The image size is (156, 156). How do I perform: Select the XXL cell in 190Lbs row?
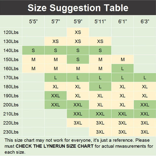[x=56, y=96]
